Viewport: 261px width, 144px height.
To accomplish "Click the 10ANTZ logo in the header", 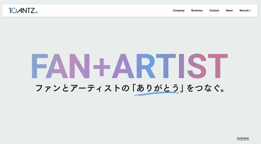I will 23,10.
